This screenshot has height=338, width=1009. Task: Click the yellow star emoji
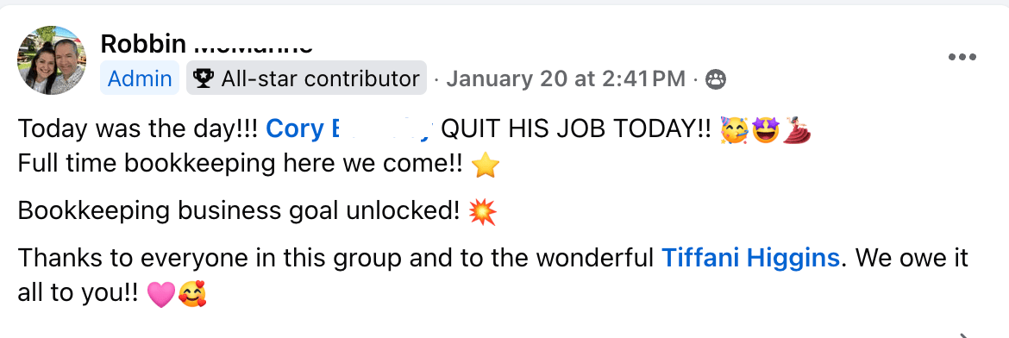point(486,166)
